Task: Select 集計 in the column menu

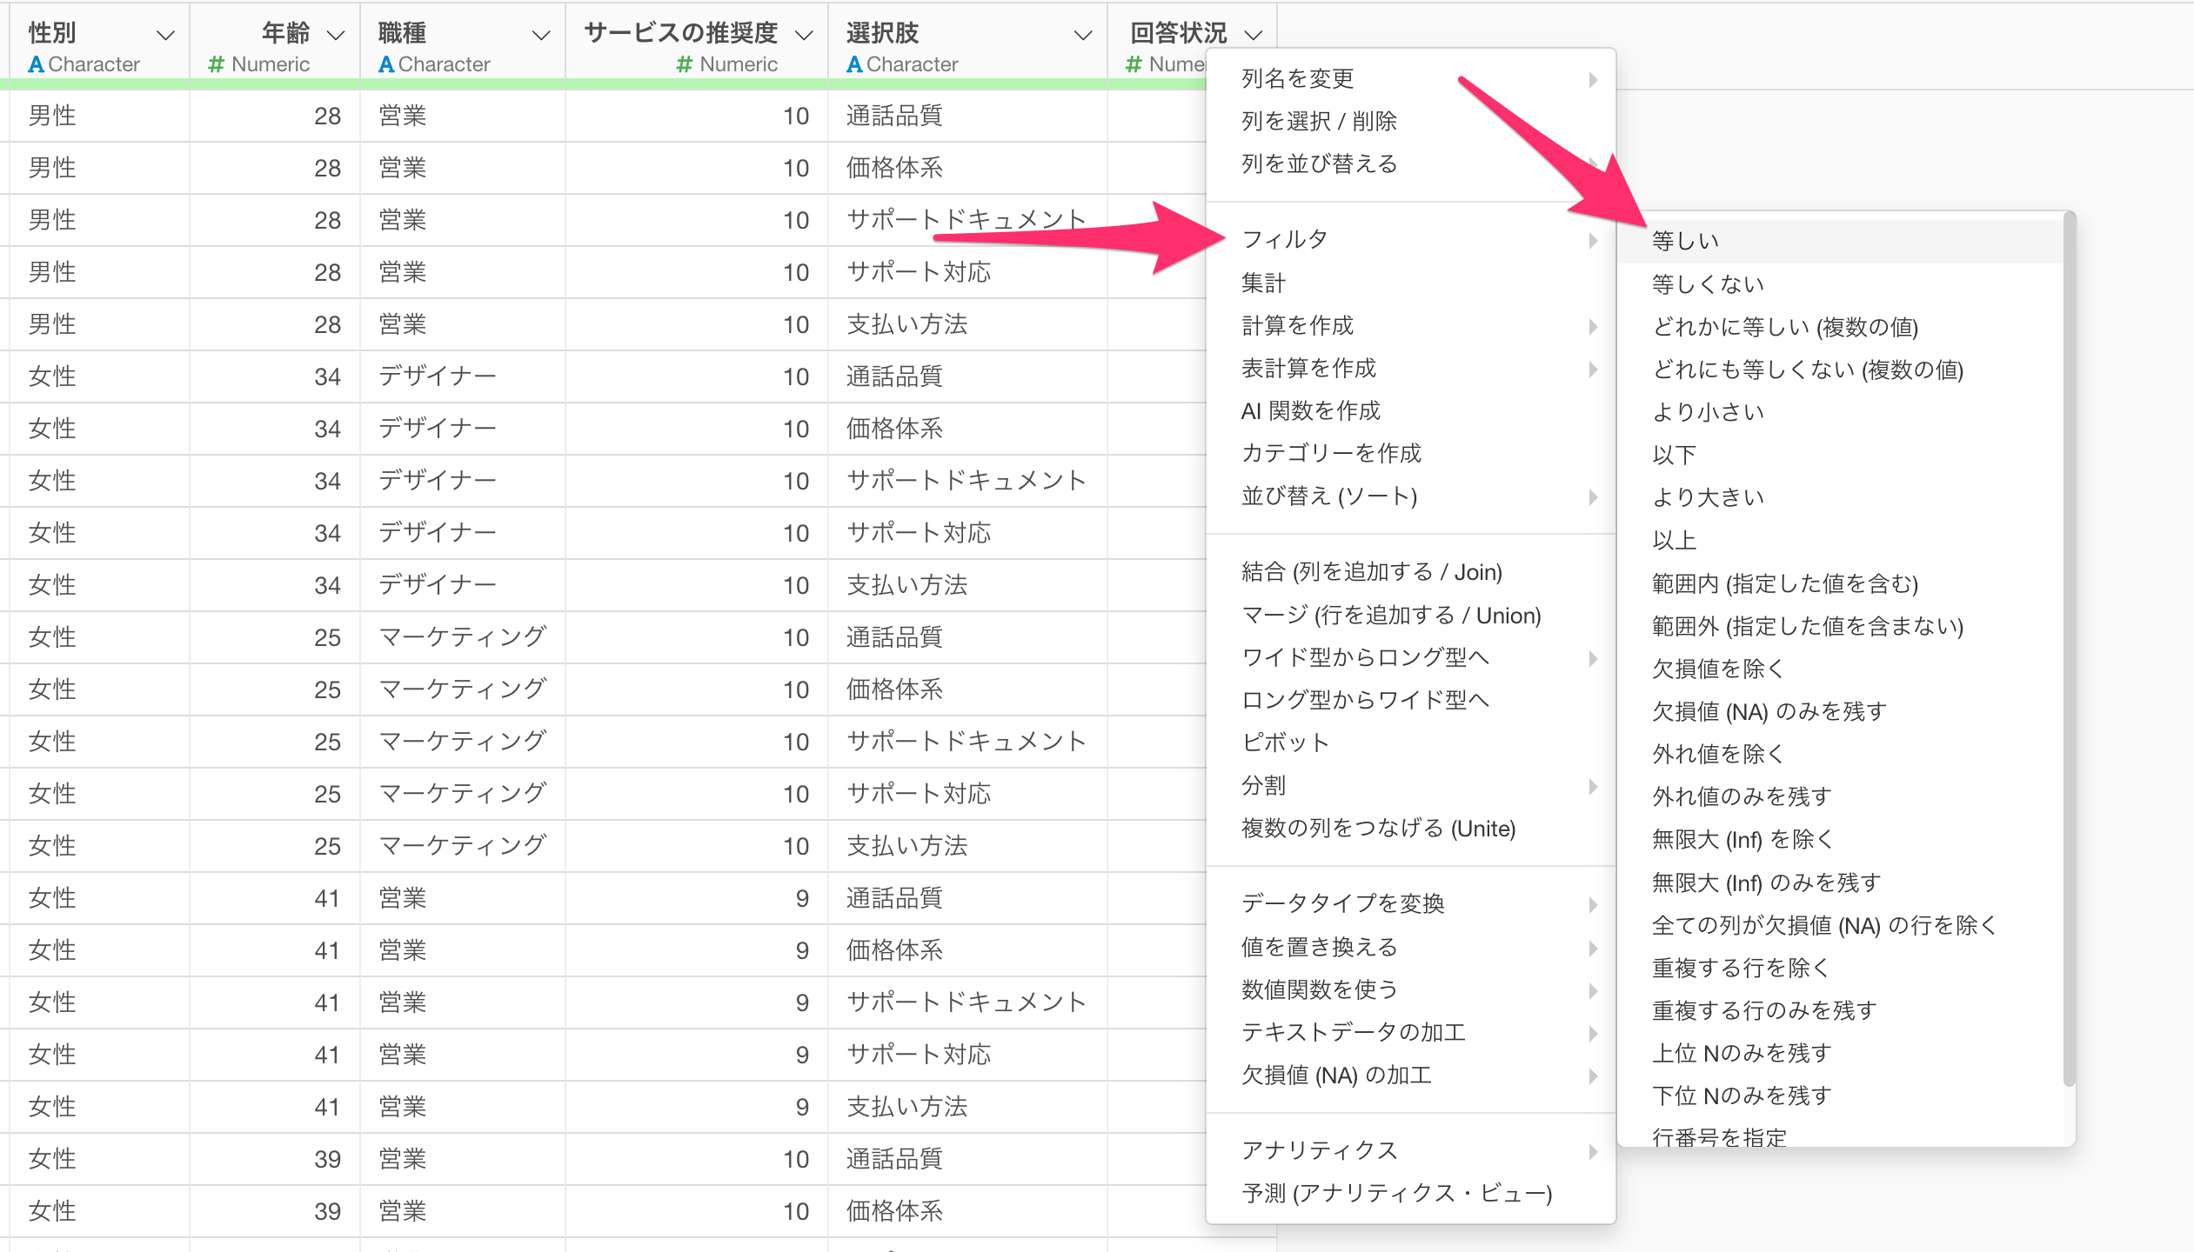Action: pos(1263,283)
